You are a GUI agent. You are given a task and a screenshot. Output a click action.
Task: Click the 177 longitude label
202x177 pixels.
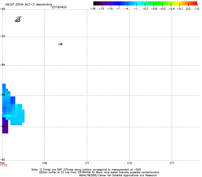172,163
